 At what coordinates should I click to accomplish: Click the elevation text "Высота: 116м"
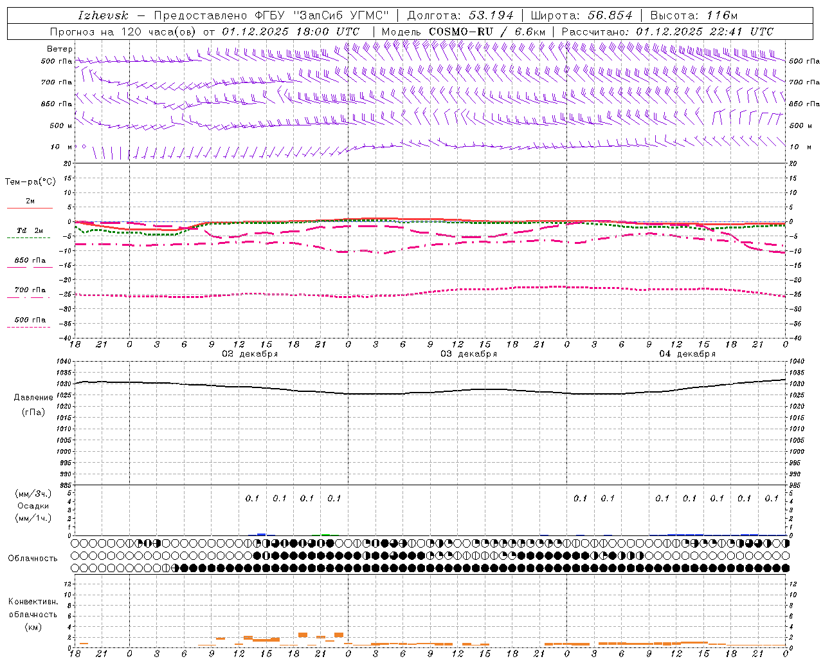point(694,15)
